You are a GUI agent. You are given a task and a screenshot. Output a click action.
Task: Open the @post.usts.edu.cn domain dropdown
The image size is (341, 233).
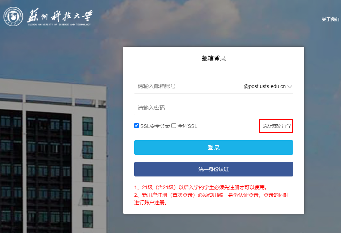[x=268, y=86]
